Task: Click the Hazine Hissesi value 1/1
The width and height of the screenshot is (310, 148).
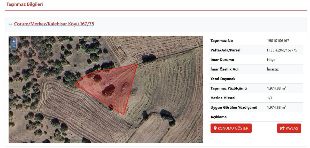Action: (270, 98)
